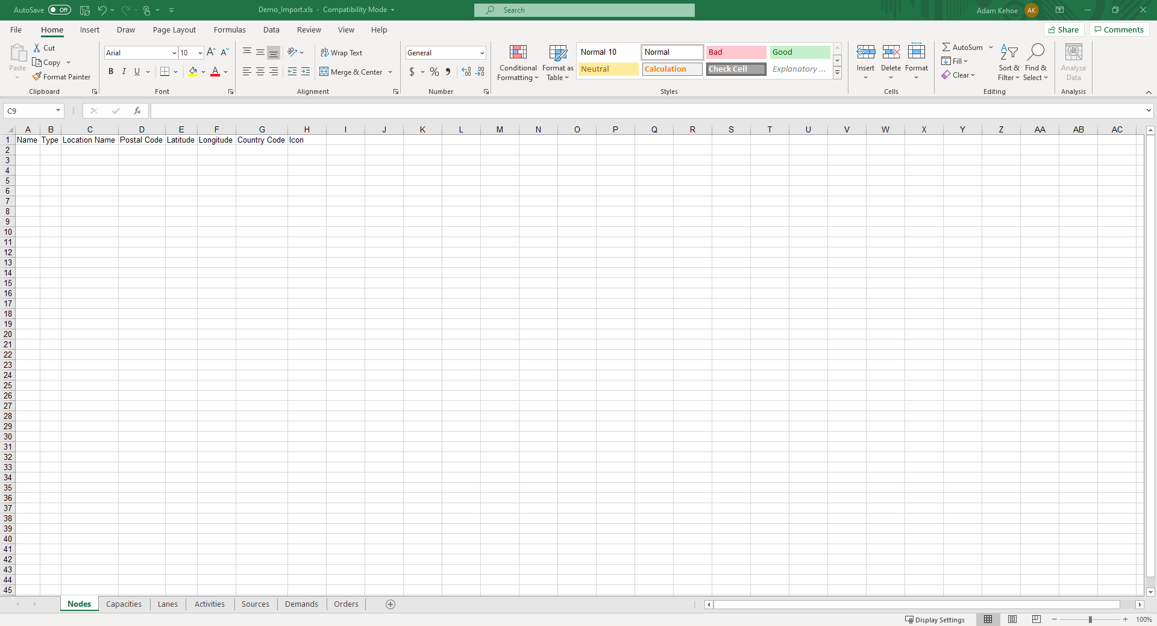Open the Demands sheet tab
Image resolution: width=1157 pixels, height=626 pixels.
click(x=301, y=604)
